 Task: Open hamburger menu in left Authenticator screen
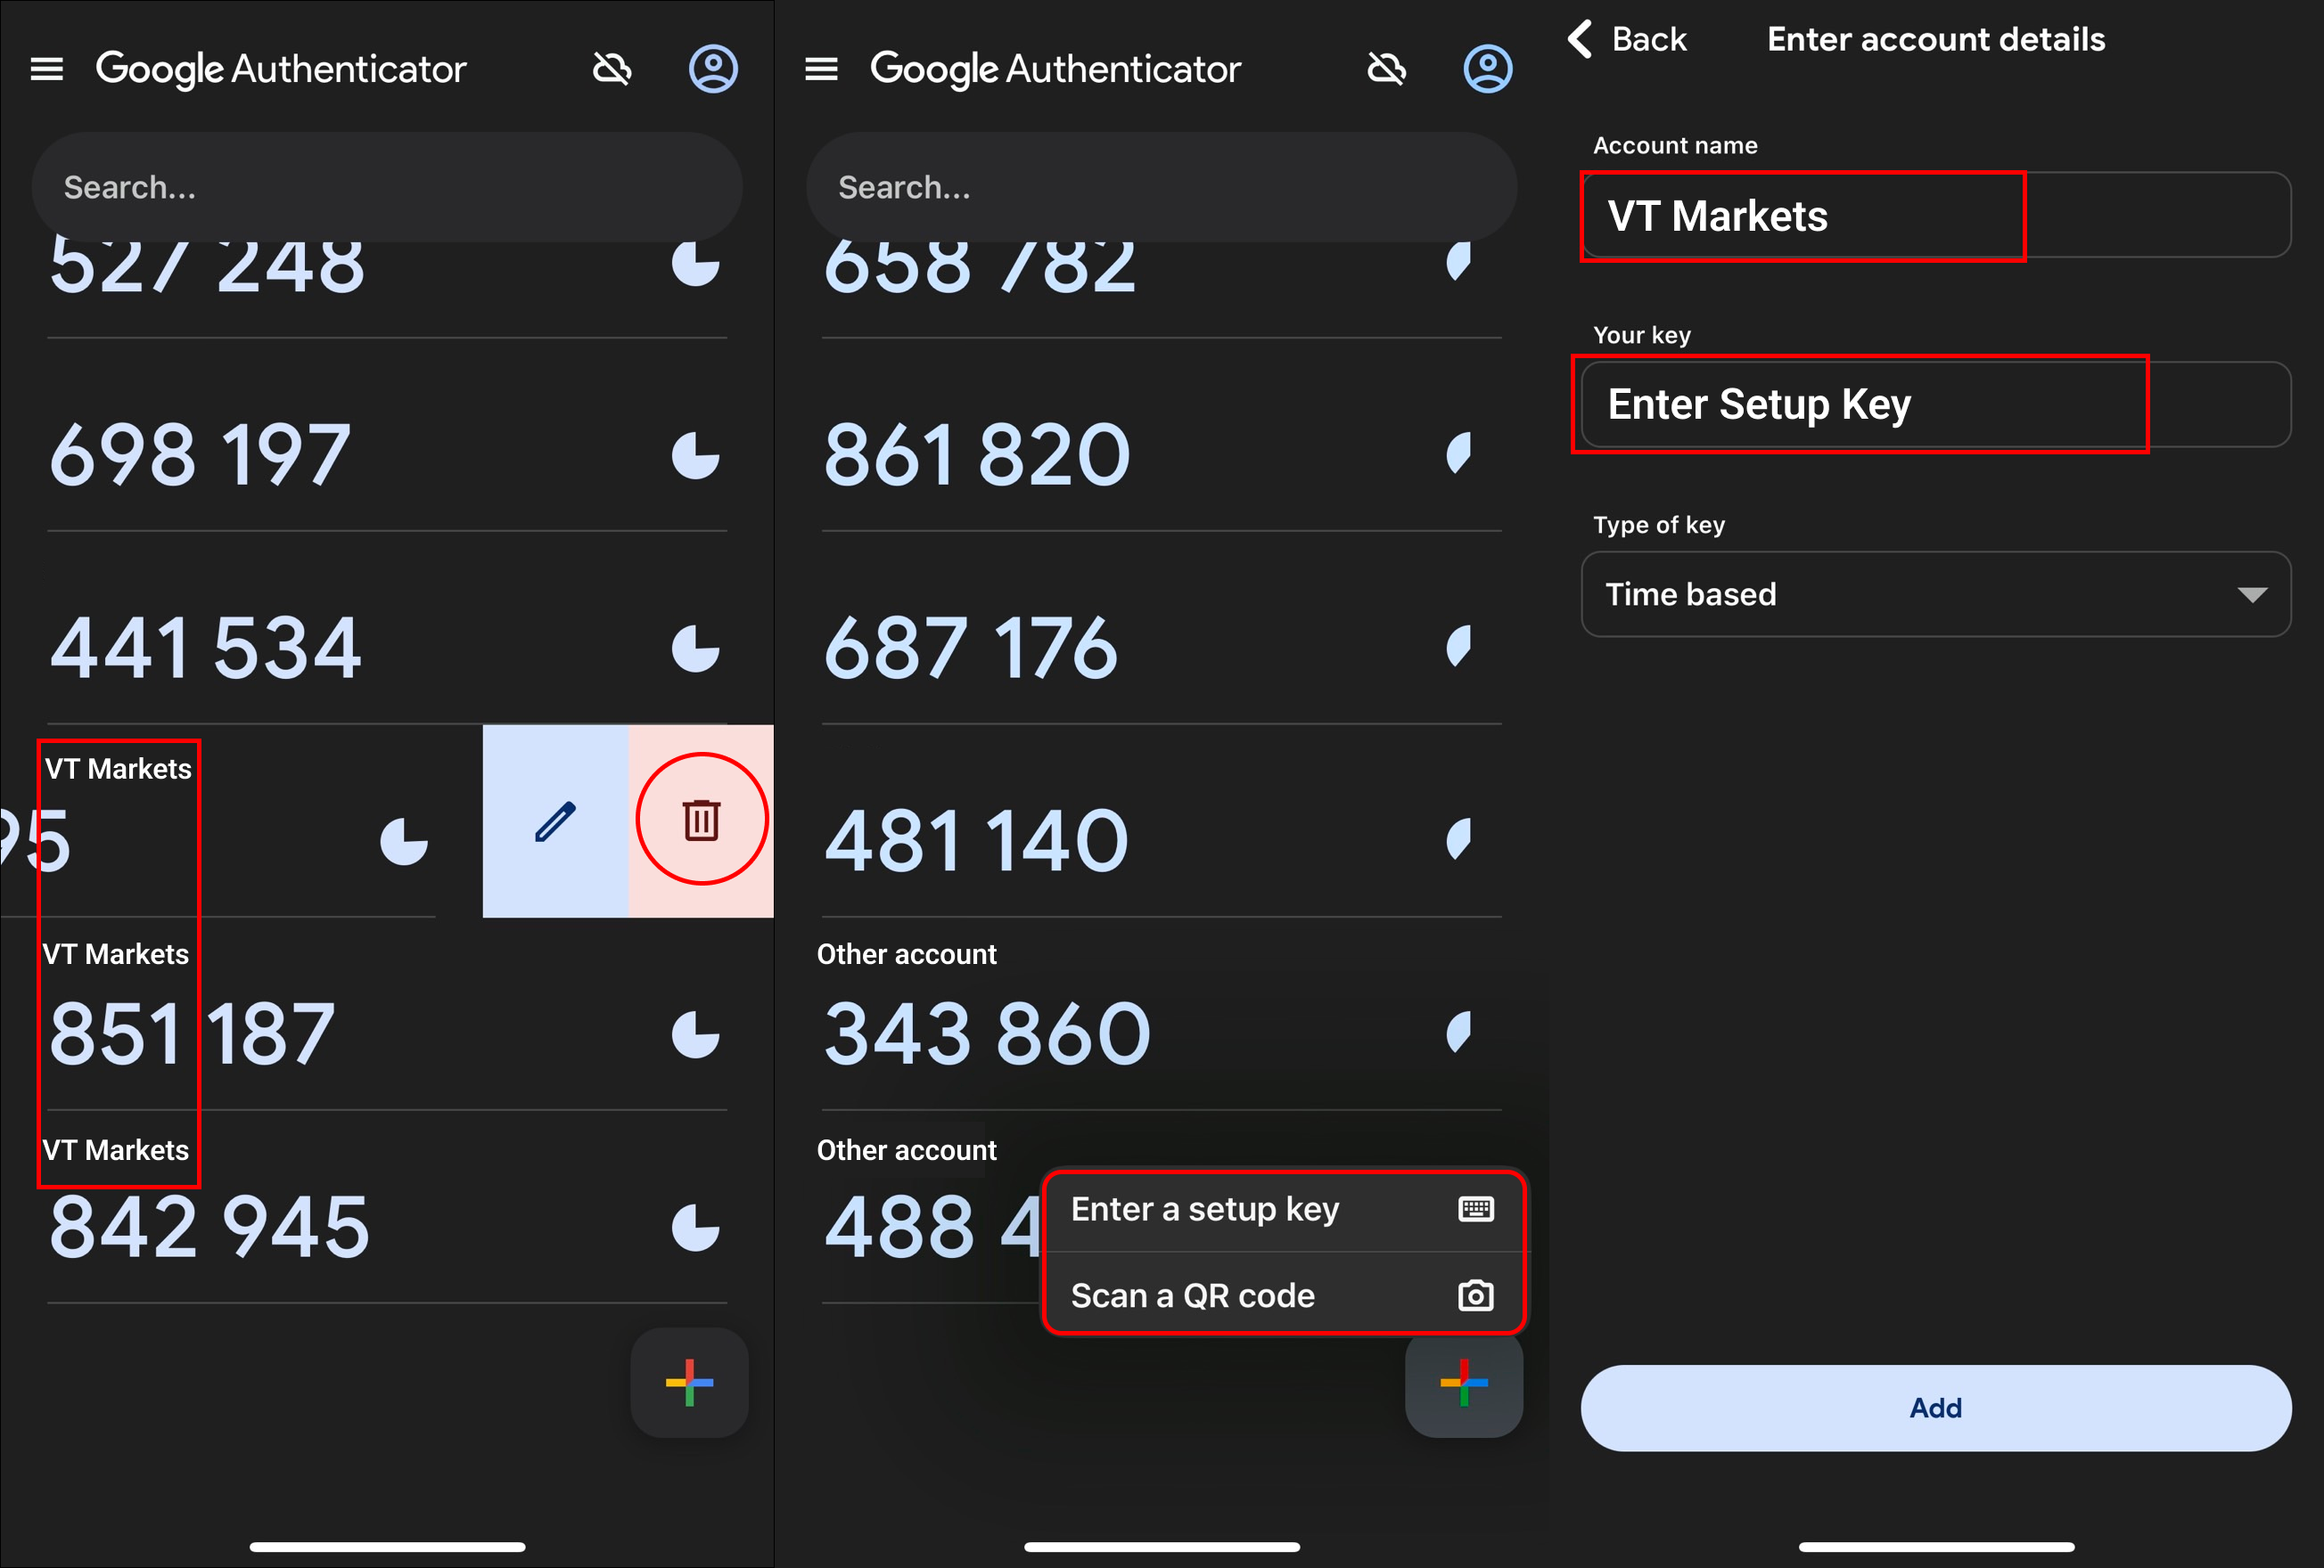pyautogui.click(x=47, y=69)
